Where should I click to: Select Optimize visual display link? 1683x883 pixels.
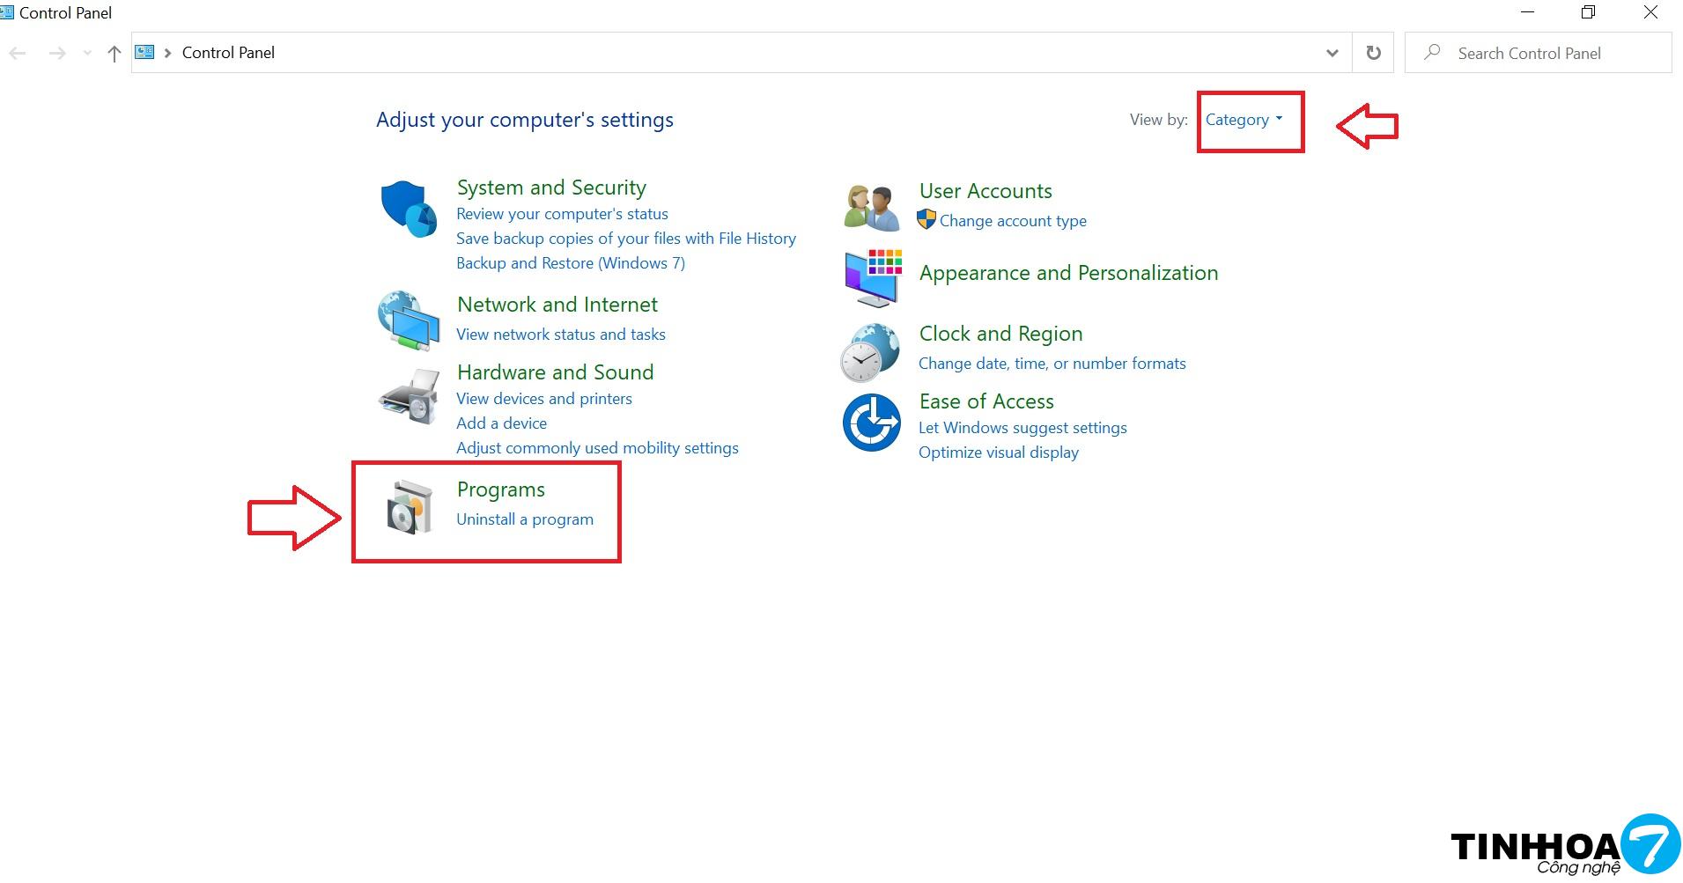click(x=998, y=453)
